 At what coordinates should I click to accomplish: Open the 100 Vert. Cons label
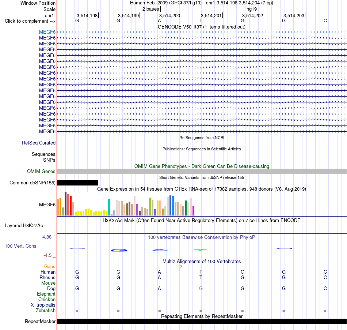click(20, 246)
